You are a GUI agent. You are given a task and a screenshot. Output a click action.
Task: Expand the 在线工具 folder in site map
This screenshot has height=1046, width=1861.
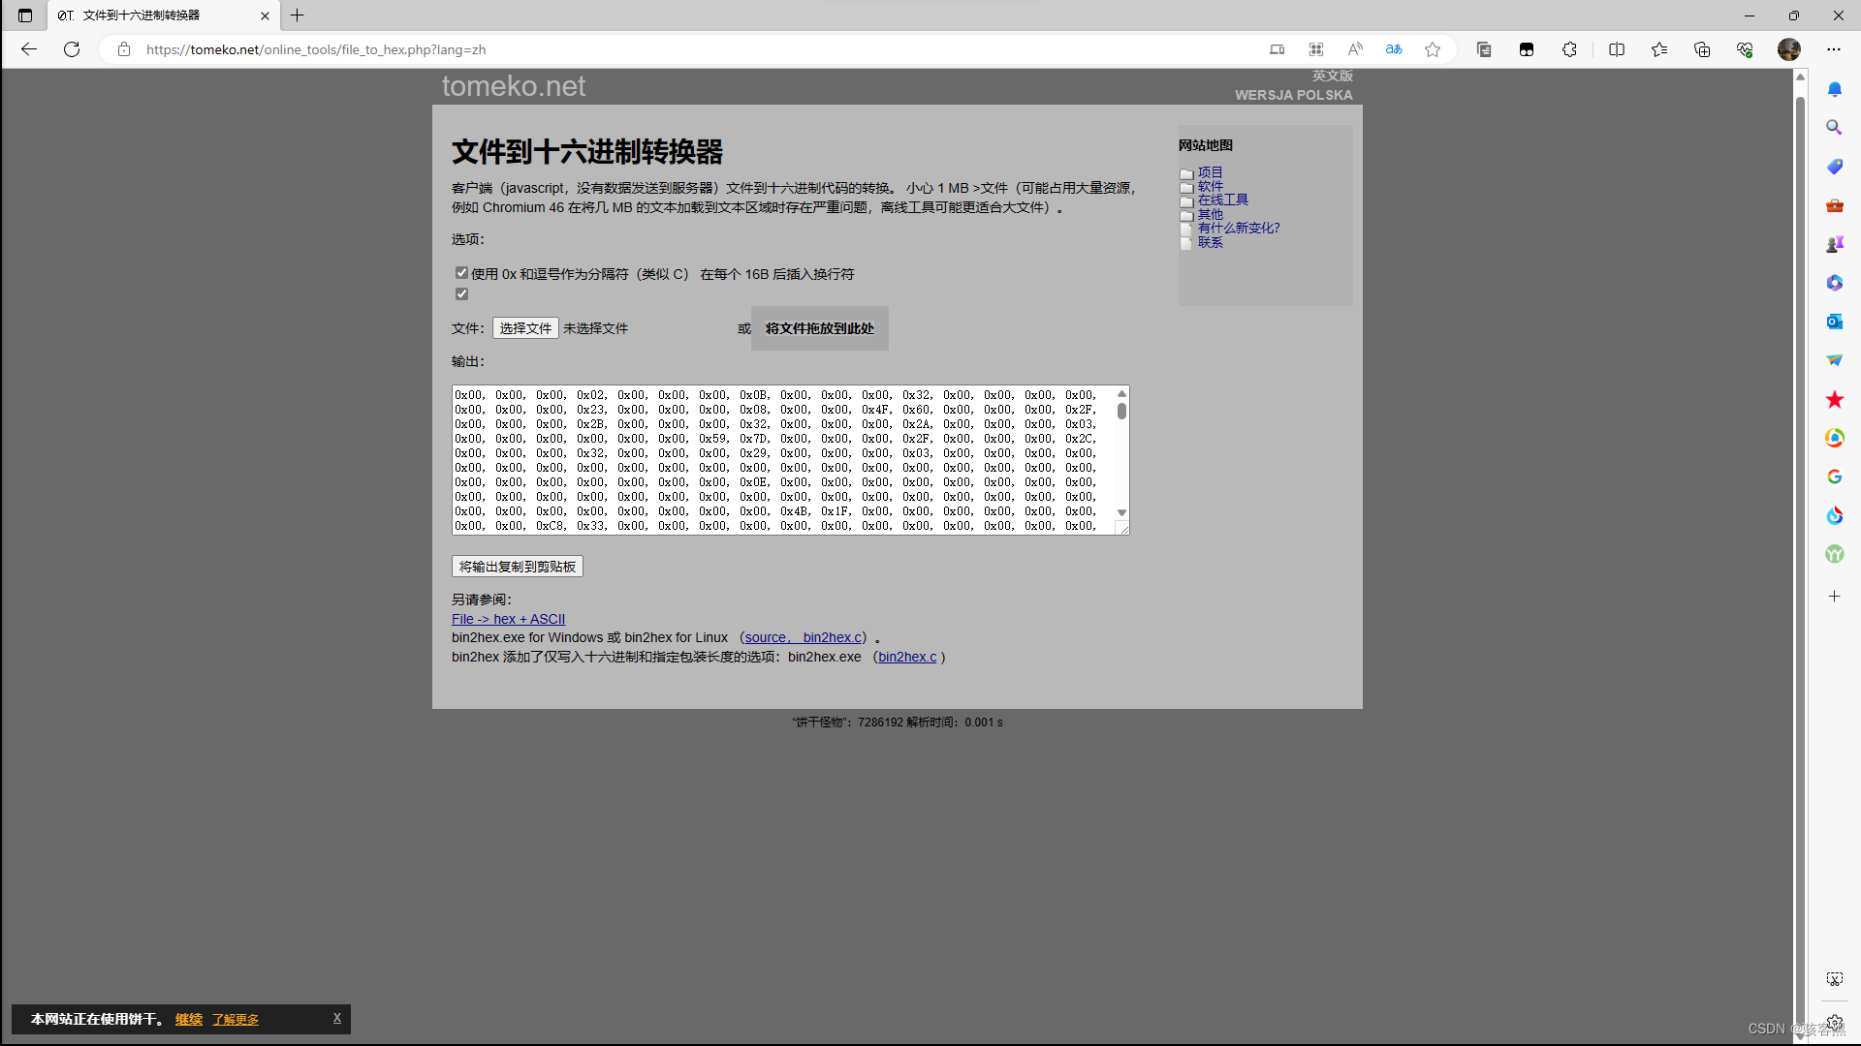point(1221,200)
